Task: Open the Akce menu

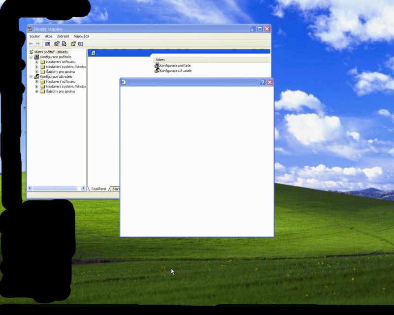Action: (x=48, y=36)
